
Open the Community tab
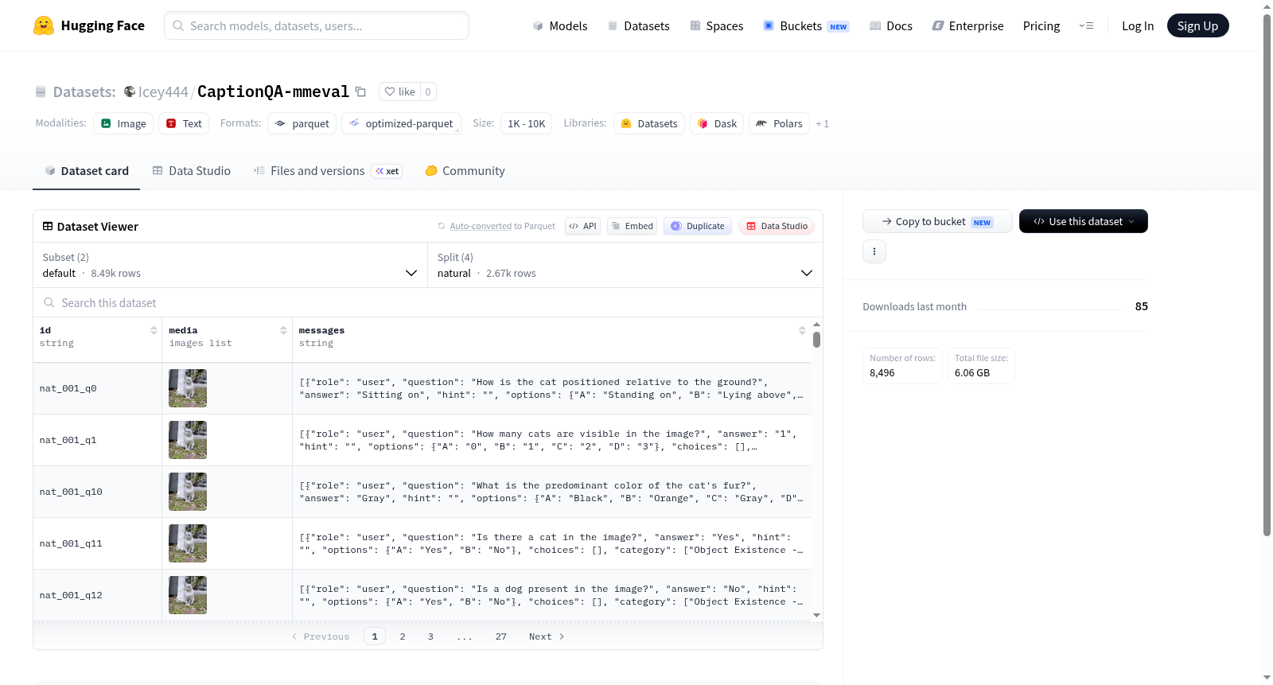point(465,171)
